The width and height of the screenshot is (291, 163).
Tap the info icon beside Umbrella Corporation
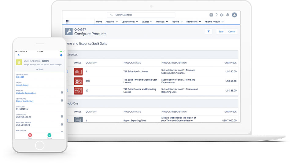tap(62, 92)
